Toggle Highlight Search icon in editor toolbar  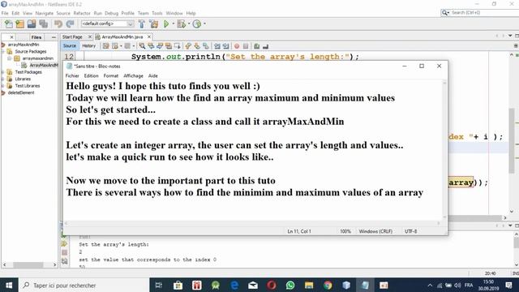tap(169, 46)
